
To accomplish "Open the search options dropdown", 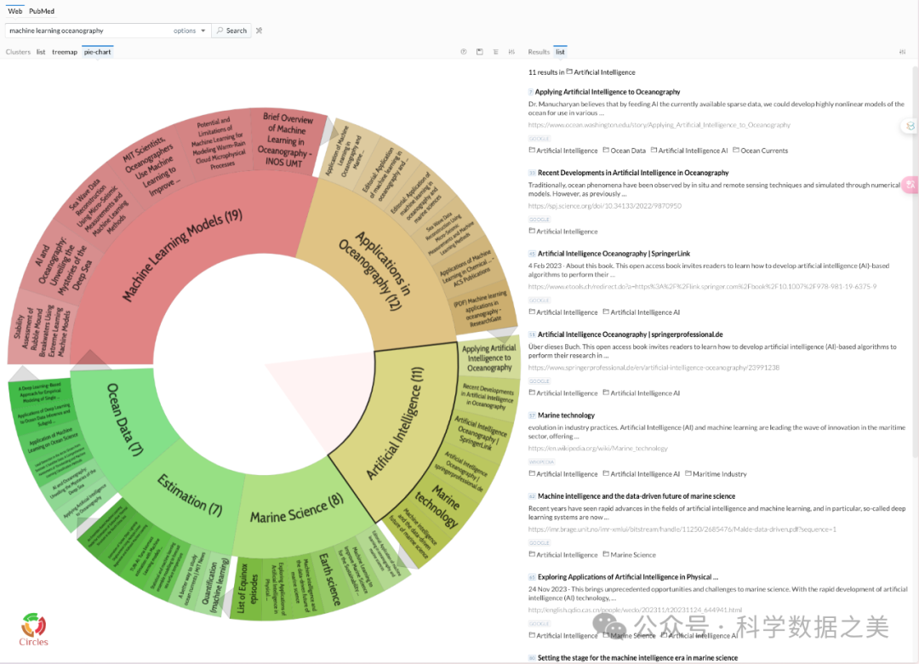I will (189, 31).
